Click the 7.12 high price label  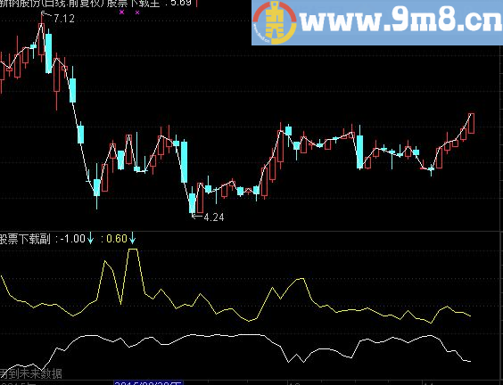[64, 19]
